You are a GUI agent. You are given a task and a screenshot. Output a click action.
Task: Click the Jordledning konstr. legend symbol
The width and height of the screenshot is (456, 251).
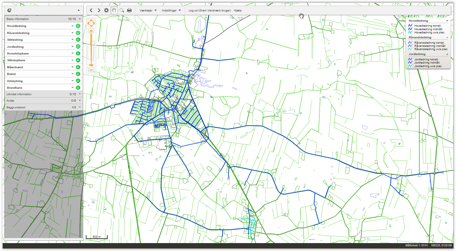click(x=410, y=59)
